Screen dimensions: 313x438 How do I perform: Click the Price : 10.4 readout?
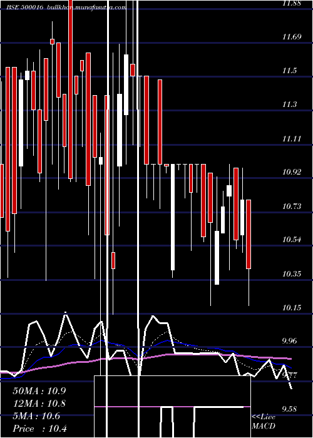tap(39, 429)
